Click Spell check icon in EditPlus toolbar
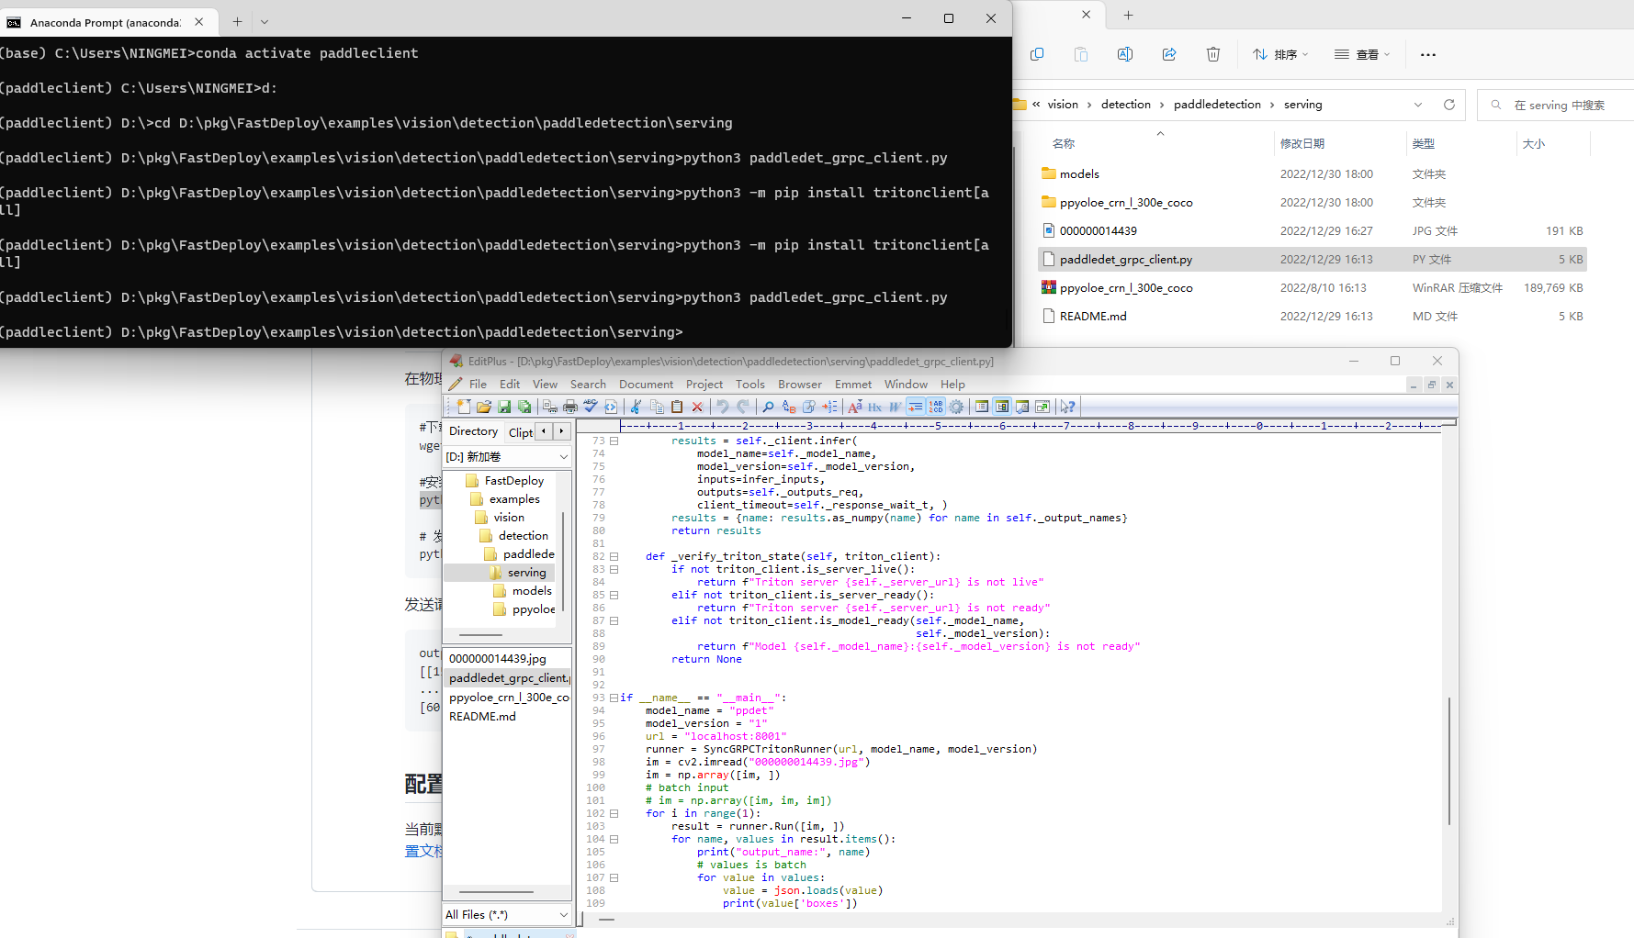The image size is (1634, 938). point(591,407)
